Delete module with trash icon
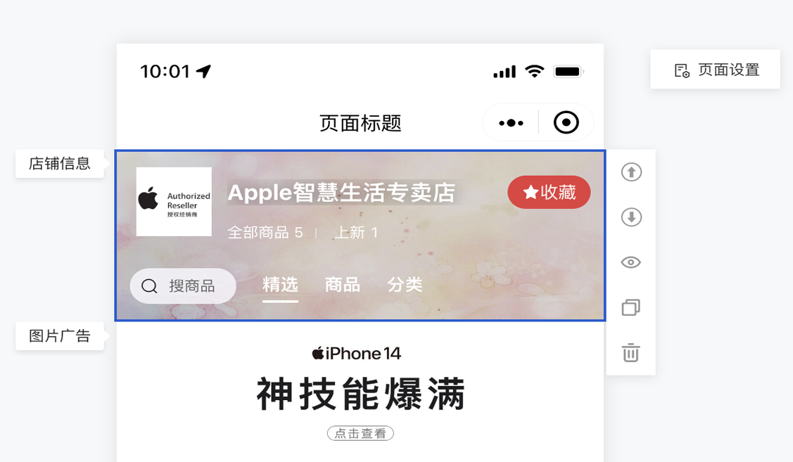This screenshot has width=793, height=462. point(631,352)
